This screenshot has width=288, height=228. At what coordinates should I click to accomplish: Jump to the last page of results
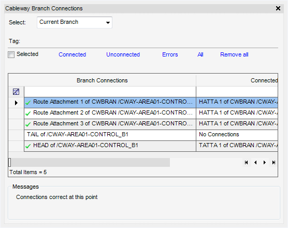coord(273,162)
